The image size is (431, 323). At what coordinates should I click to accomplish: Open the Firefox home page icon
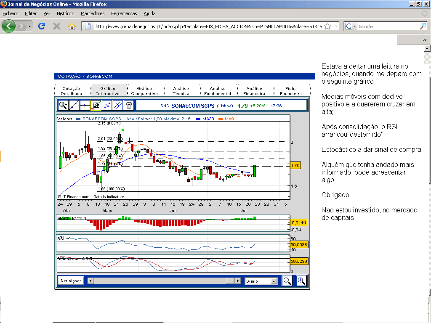[x=72, y=26]
